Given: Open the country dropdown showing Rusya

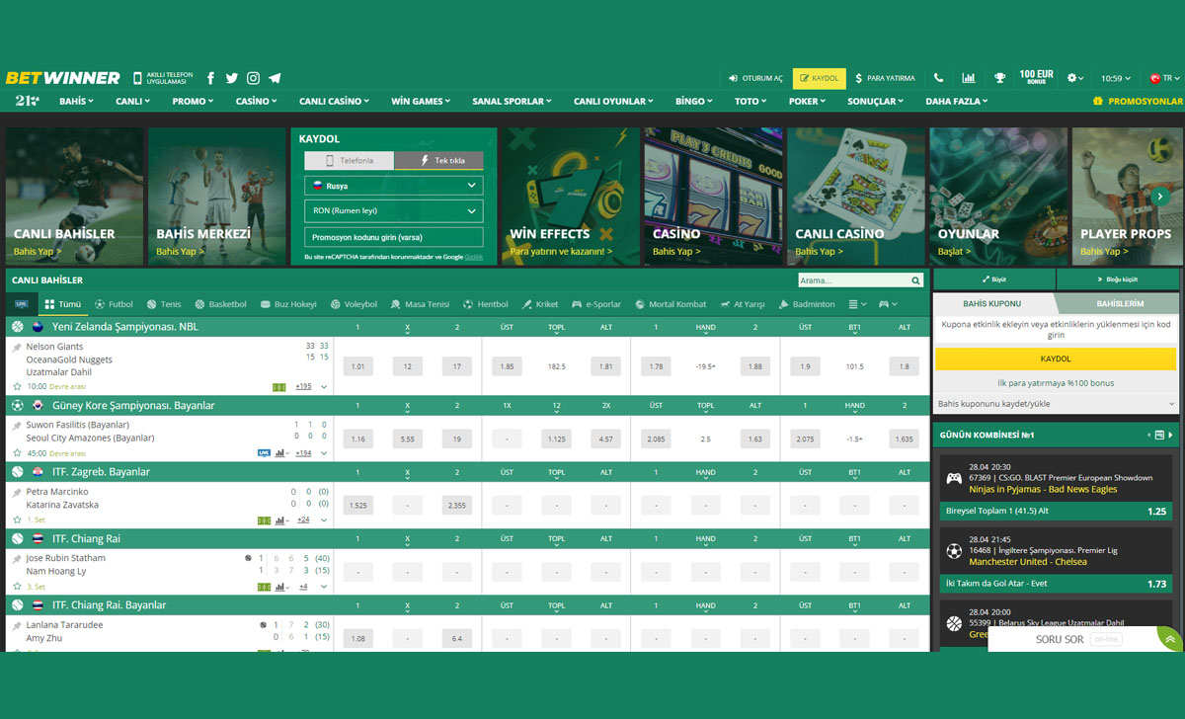Looking at the screenshot, I should point(393,185).
